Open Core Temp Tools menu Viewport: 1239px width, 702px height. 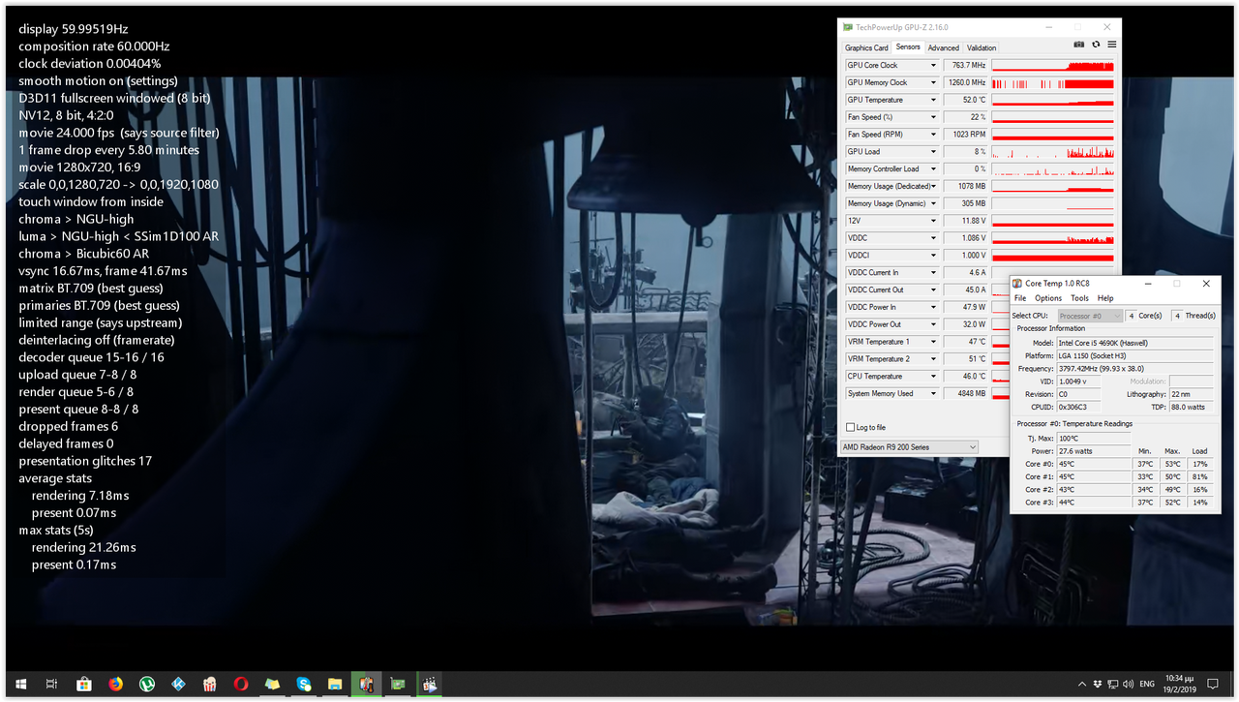point(1079,298)
